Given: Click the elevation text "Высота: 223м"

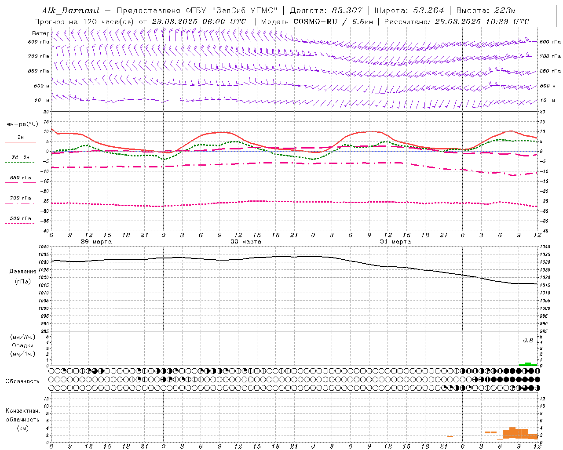Looking at the screenshot, I should 486,11.
